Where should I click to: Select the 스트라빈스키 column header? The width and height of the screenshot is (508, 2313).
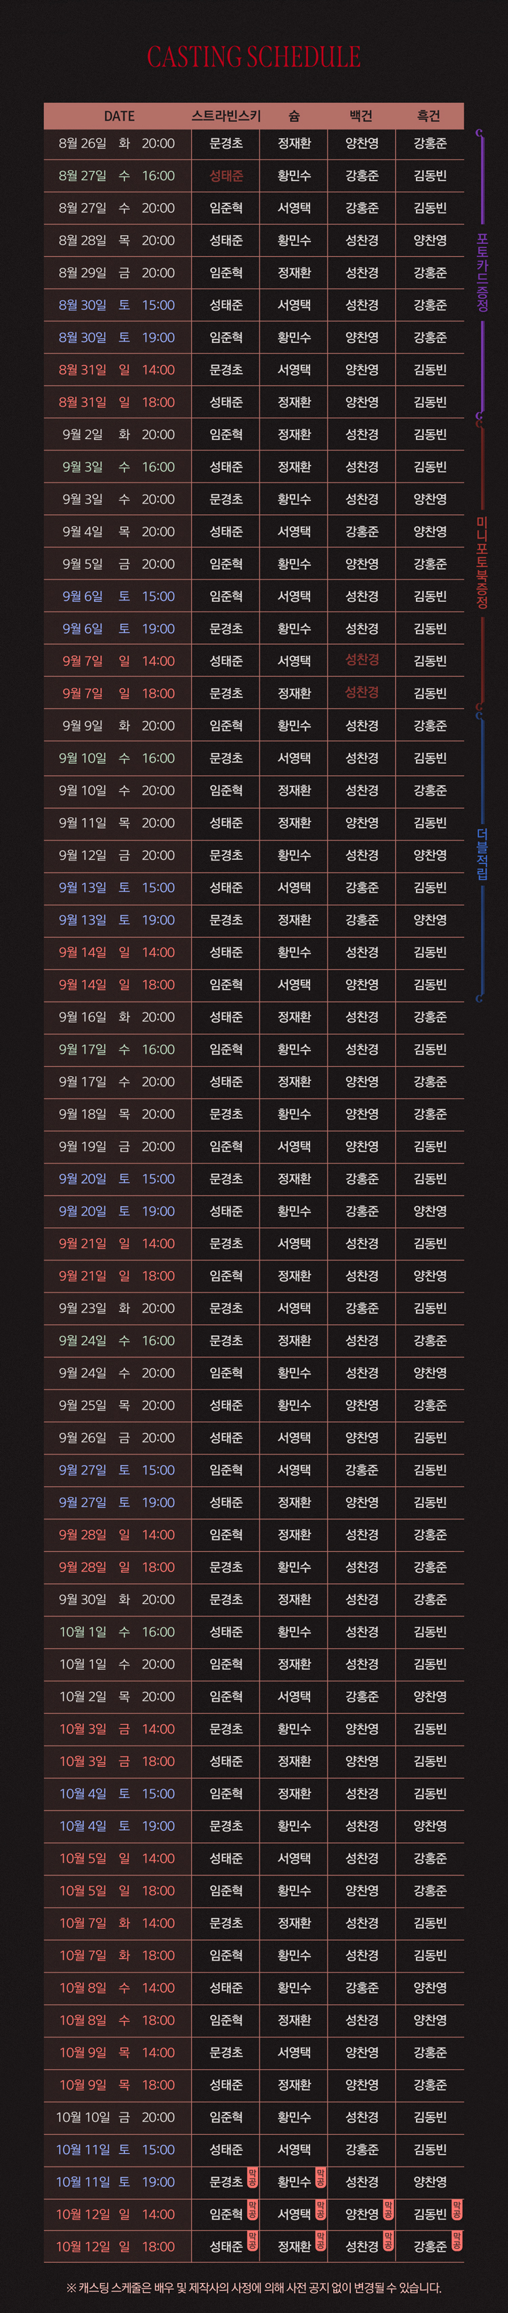pos(226,116)
